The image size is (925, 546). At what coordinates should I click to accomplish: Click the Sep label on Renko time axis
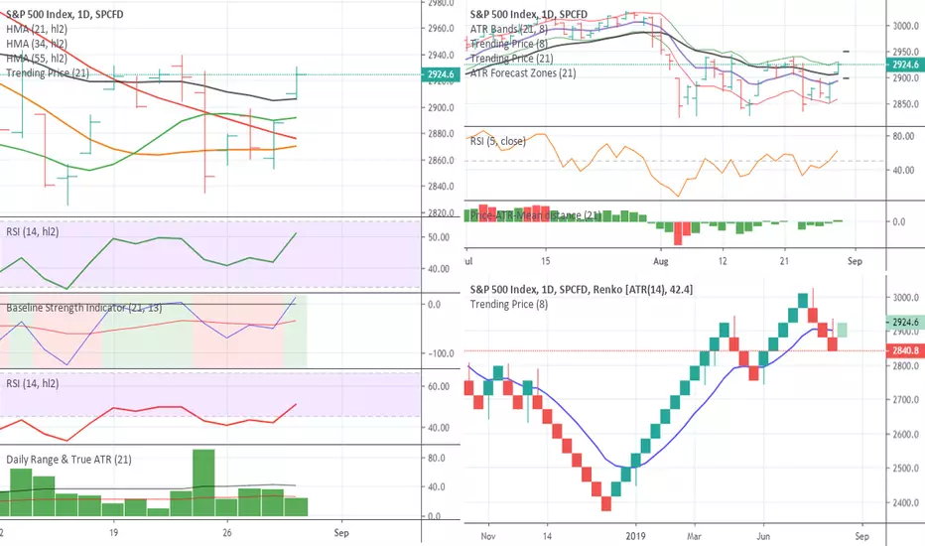coord(861,536)
